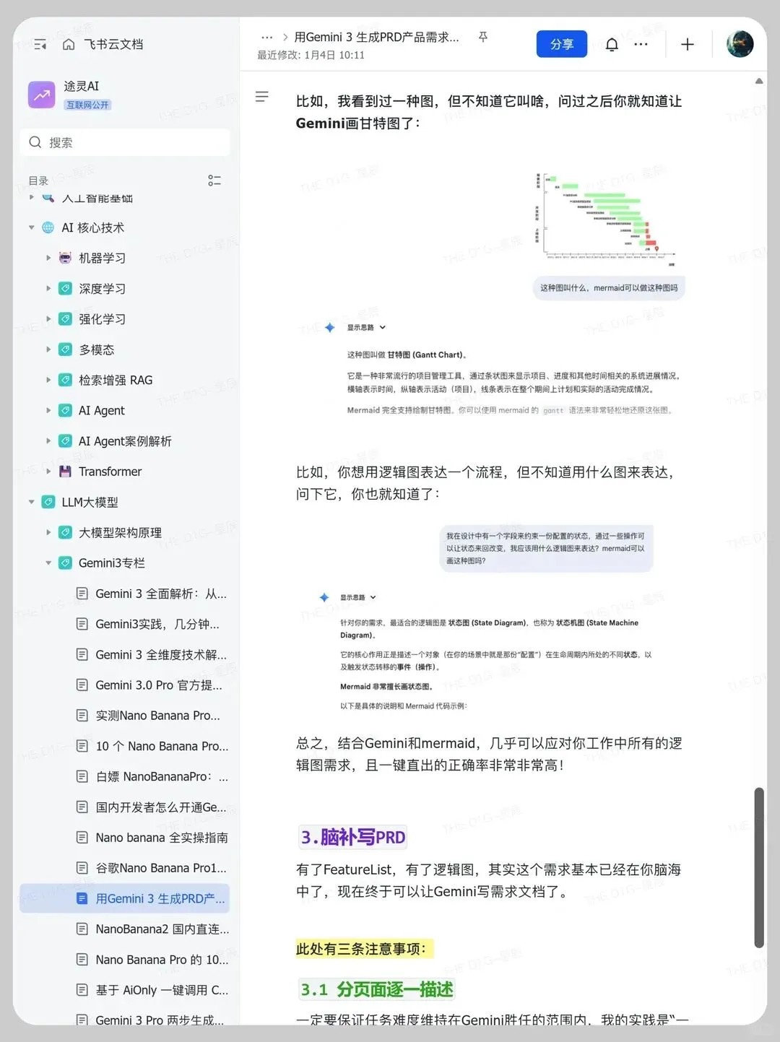Click highlighted text 此处有三条注意事项
The image size is (780, 1042).
pyautogui.click(x=364, y=949)
